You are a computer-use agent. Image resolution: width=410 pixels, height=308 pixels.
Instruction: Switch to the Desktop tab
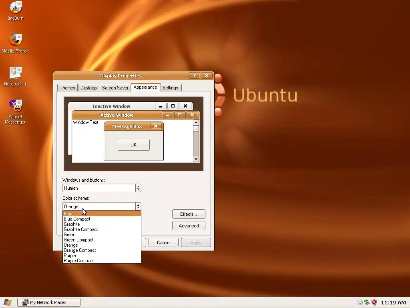point(88,88)
